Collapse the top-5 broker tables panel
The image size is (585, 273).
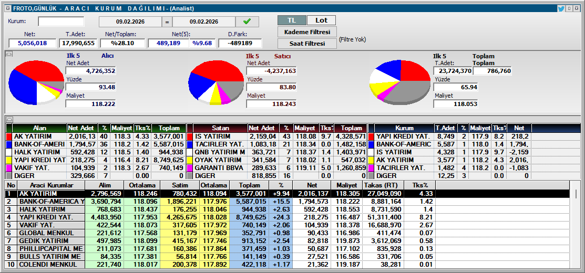coord(8,119)
